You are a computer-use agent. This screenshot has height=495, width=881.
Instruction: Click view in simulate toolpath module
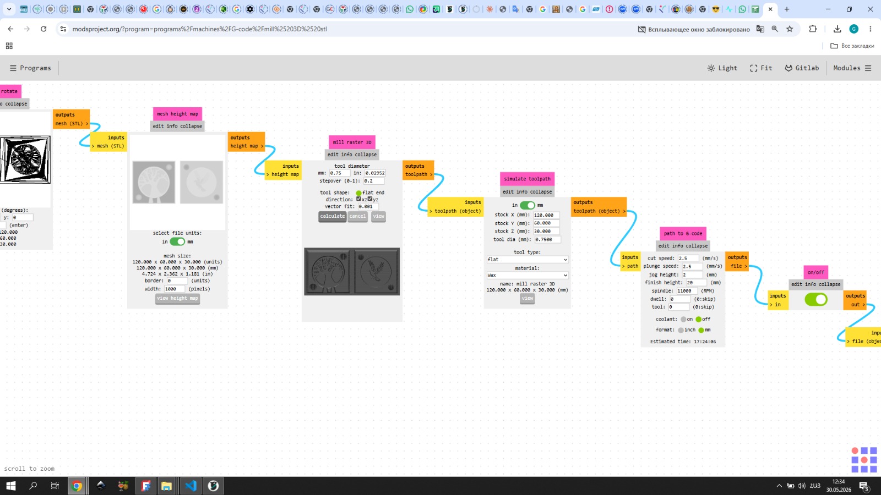(x=527, y=299)
